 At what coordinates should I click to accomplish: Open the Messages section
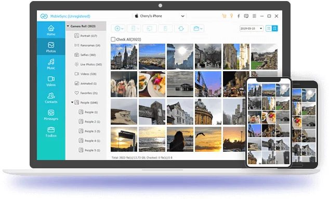[x=51, y=115]
